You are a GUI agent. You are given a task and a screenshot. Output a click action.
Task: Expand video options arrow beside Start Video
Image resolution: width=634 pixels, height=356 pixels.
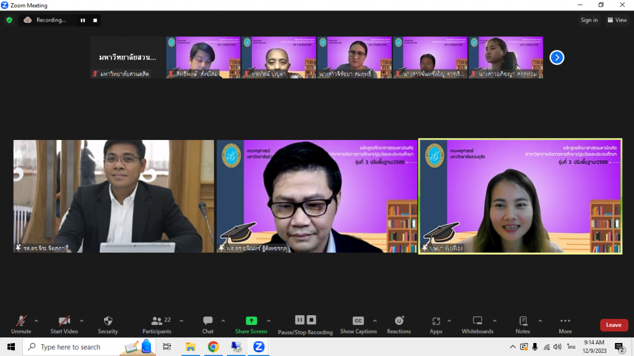(82, 321)
